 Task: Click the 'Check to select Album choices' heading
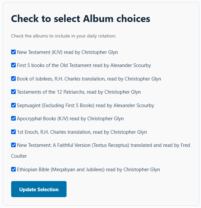tap(81, 18)
